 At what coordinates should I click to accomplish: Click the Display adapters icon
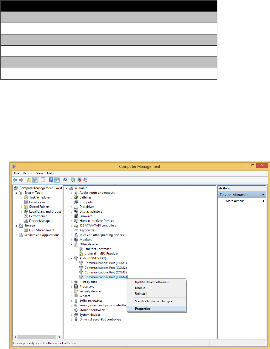76,211
